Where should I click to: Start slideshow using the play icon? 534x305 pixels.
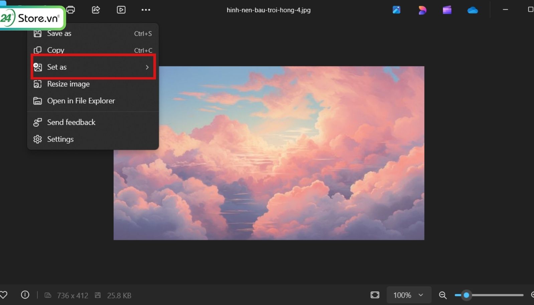click(121, 10)
